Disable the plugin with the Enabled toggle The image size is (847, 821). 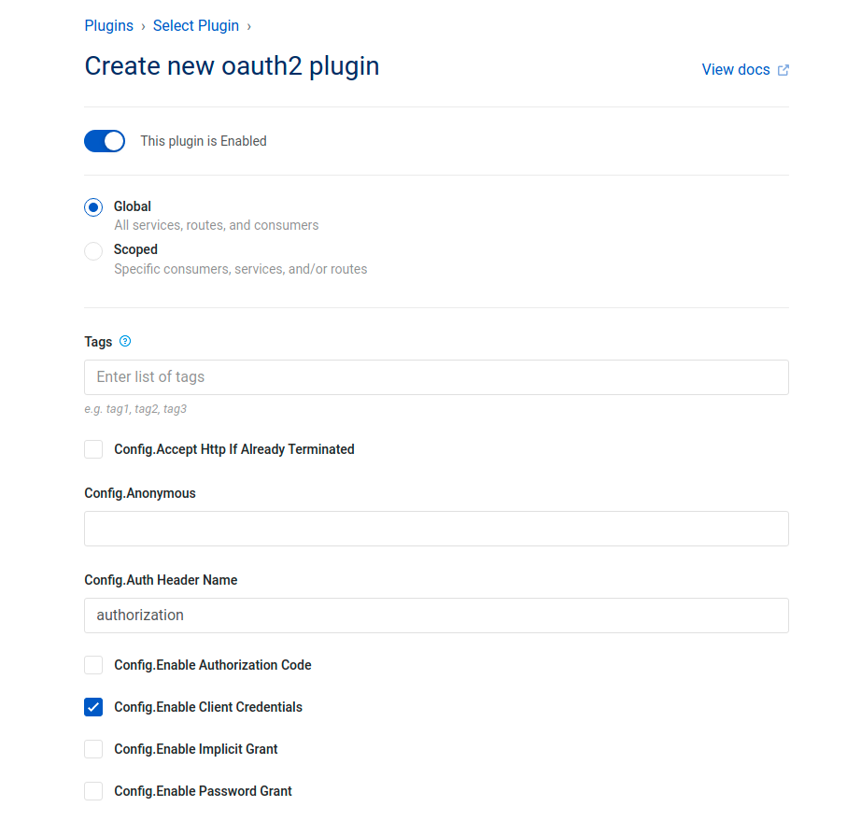105,141
